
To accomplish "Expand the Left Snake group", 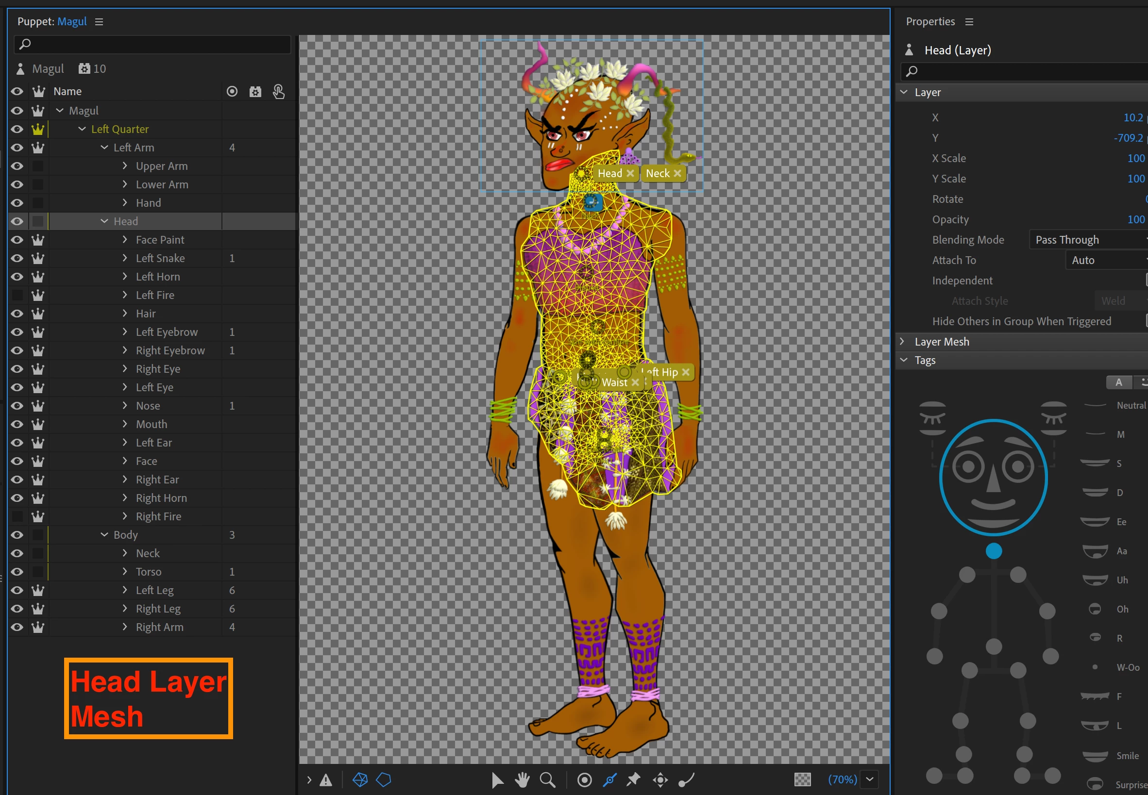I will pyautogui.click(x=125, y=258).
